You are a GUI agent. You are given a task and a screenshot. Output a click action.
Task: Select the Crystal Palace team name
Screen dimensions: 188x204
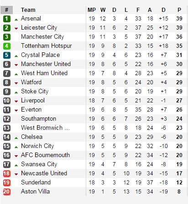[41, 55]
